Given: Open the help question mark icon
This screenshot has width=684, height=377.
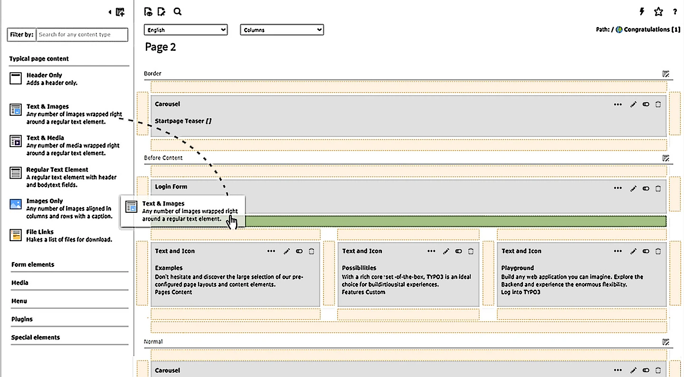Looking at the screenshot, I should click(674, 12).
